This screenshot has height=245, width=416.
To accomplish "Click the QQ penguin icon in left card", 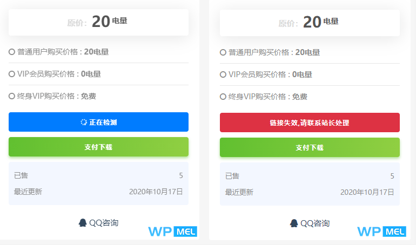I will coord(83,222).
